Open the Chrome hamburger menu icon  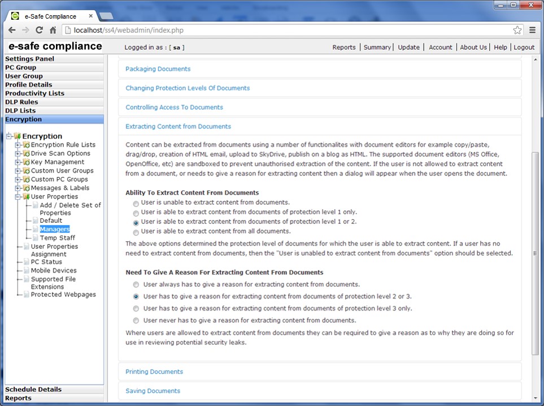(532, 30)
